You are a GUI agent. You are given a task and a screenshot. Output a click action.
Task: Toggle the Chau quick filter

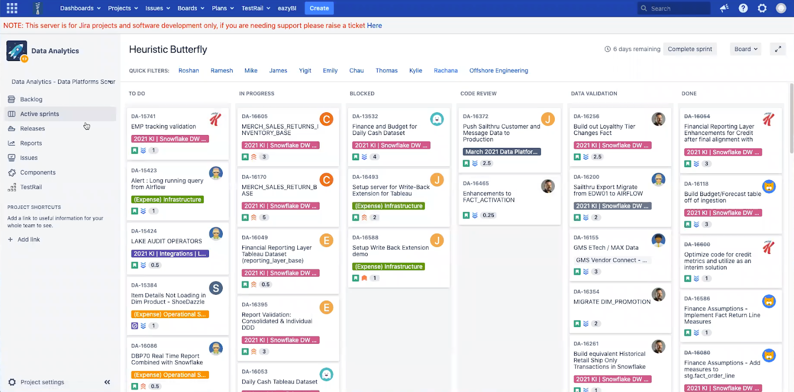click(x=356, y=70)
